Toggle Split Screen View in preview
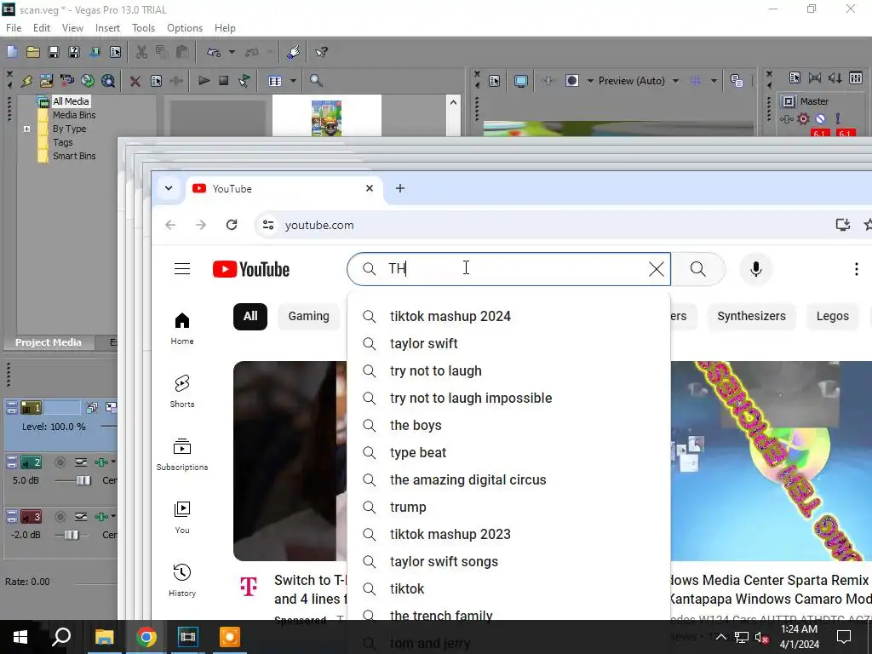The width and height of the screenshot is (872, 654). coord(571,81)
